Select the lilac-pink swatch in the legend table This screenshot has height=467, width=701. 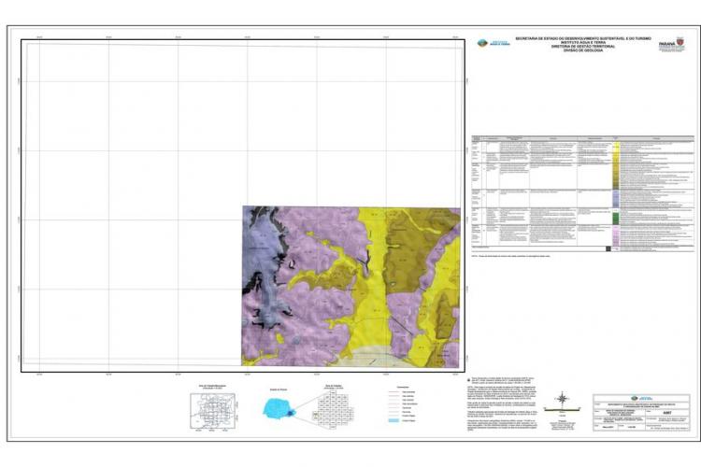click(616, 235)
